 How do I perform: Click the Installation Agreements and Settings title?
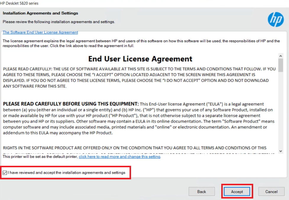point(40,13)
